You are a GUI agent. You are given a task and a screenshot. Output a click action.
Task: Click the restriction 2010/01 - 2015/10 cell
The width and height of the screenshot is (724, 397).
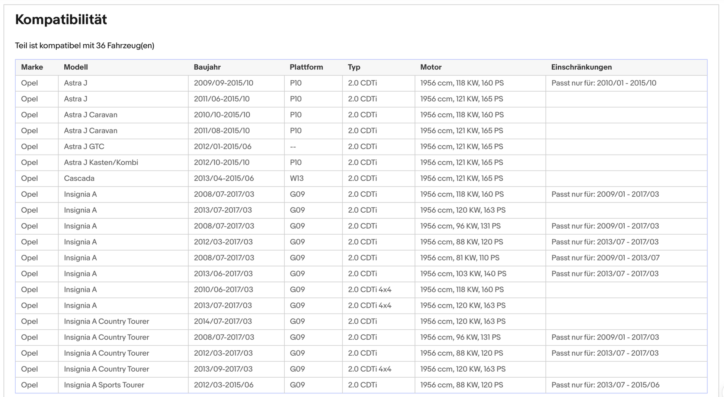(626, 83)
